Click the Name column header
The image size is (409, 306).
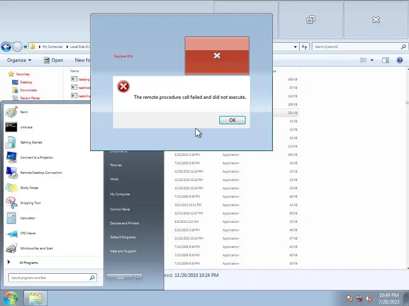tap(75, 71)
